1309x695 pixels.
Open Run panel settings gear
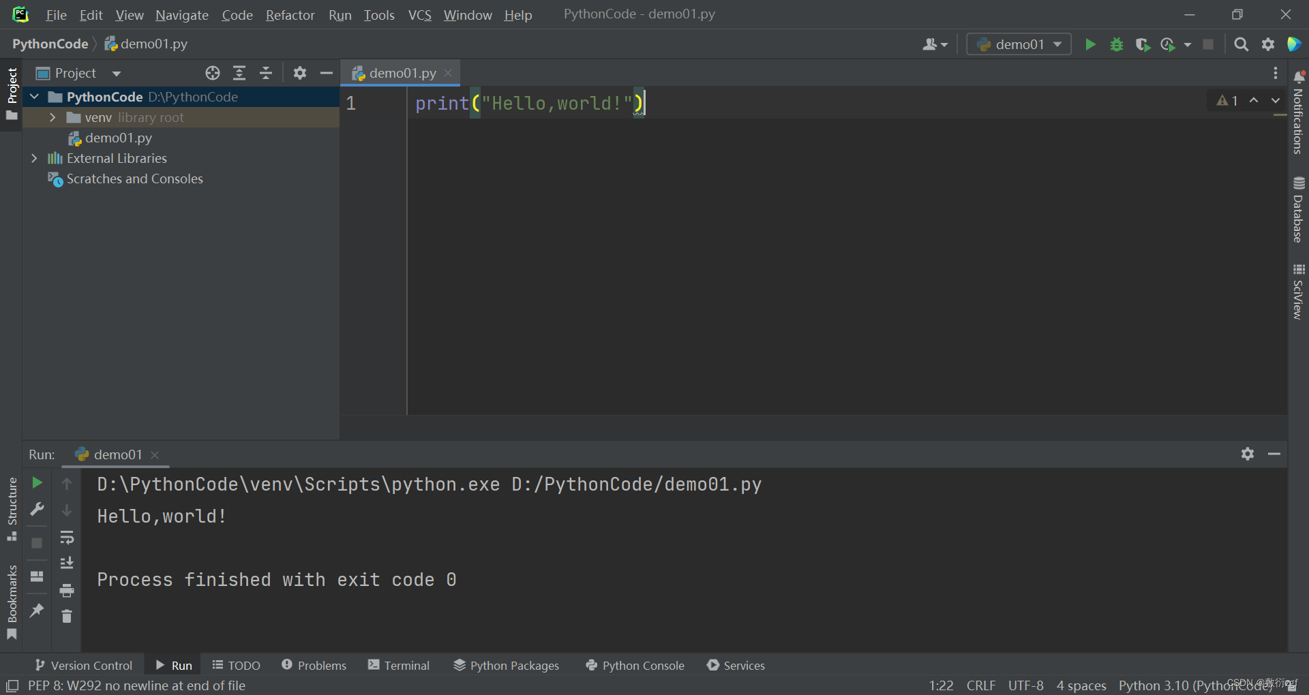click(x=1248, y=454)
